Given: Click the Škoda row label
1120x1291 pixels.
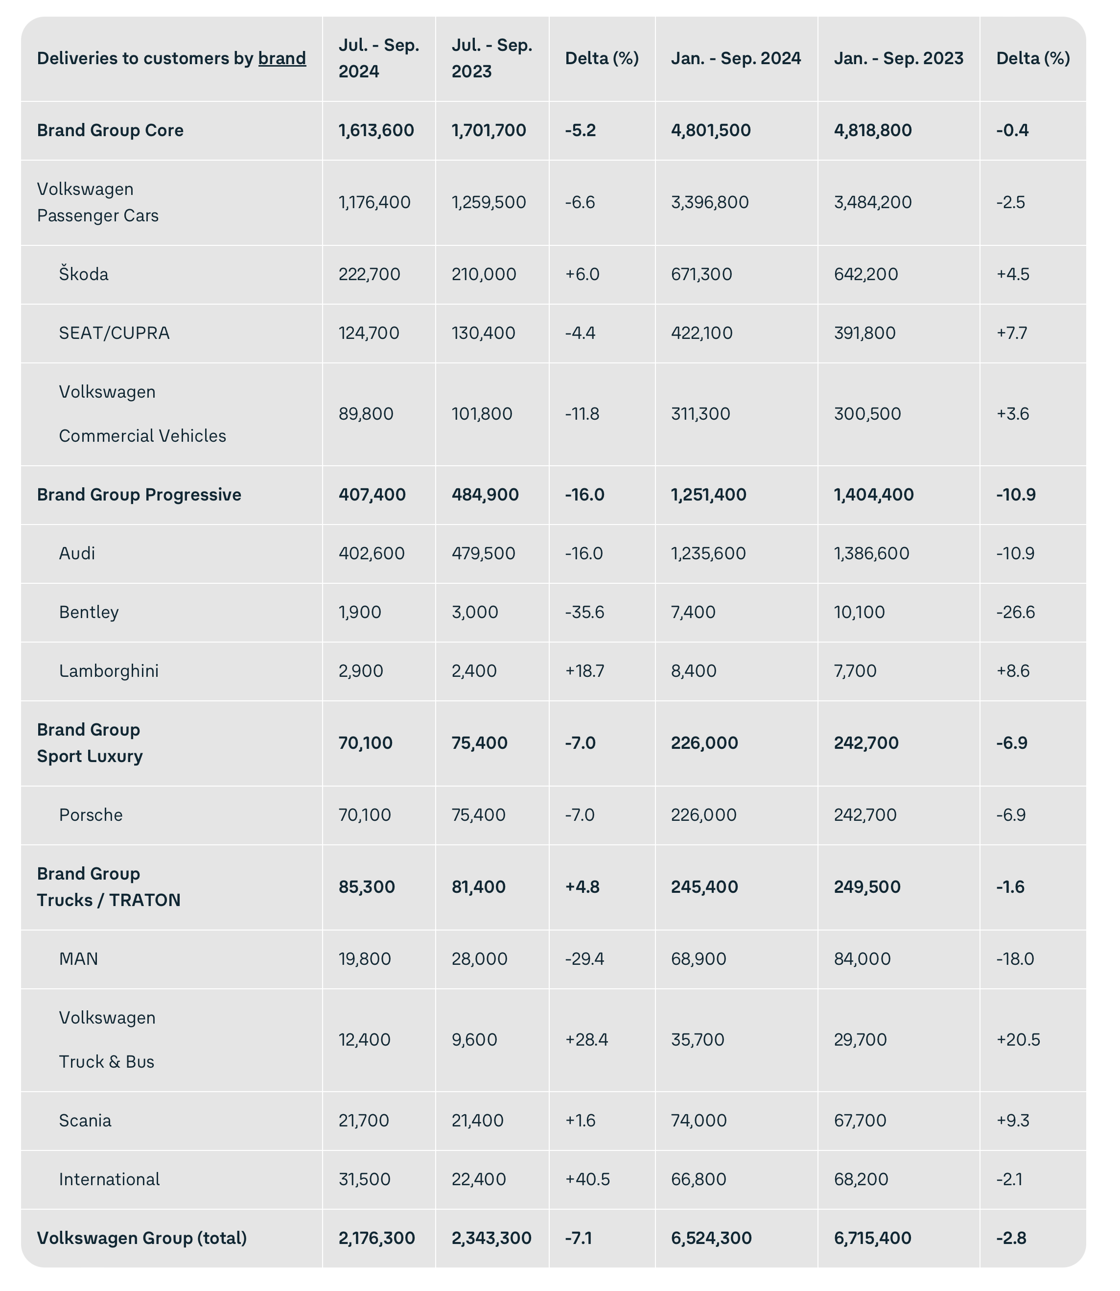Looking at the screenshot, I should coord(84,274).
